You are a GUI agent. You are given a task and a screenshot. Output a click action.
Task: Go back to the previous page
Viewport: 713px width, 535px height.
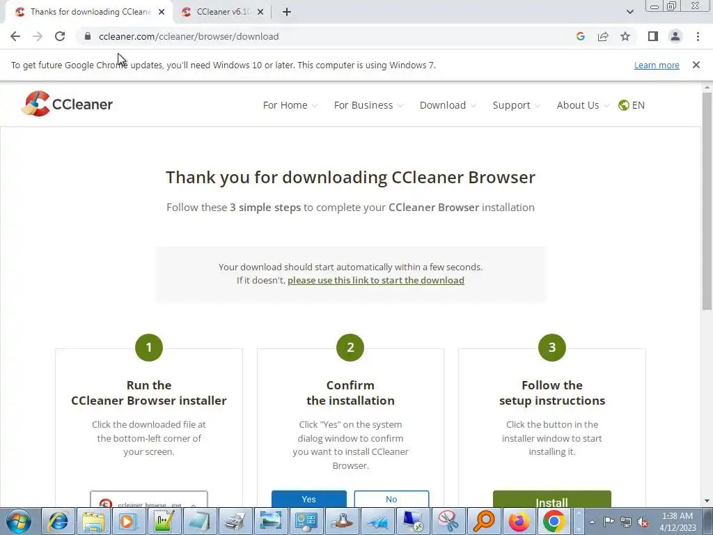pos(15,36)
